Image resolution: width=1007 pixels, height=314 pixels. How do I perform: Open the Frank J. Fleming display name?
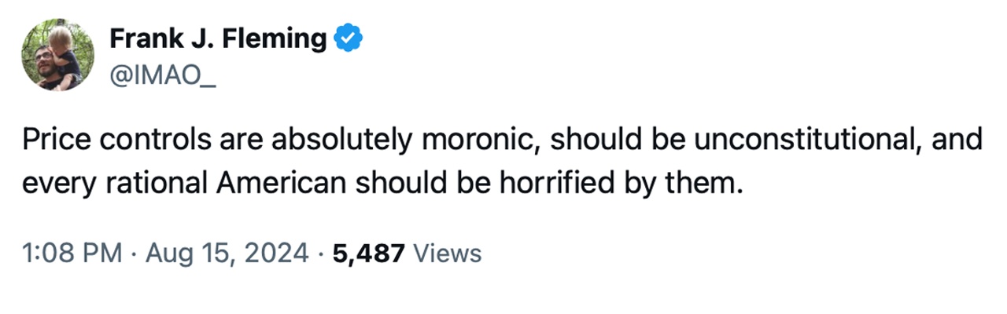[218, 38]
